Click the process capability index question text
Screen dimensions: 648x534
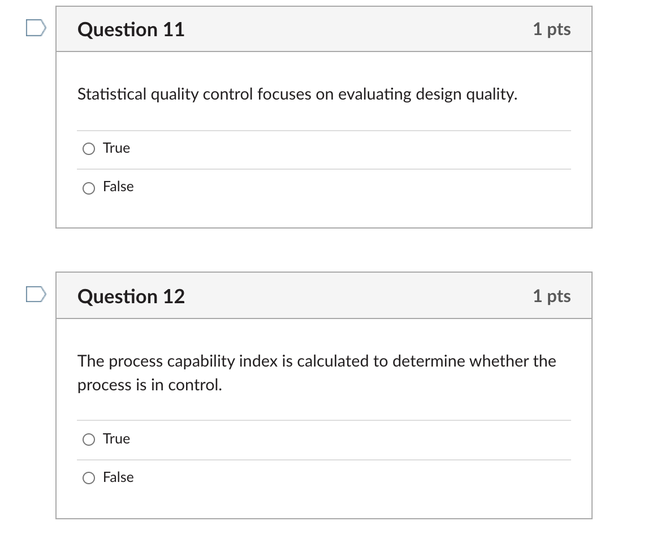317,373
